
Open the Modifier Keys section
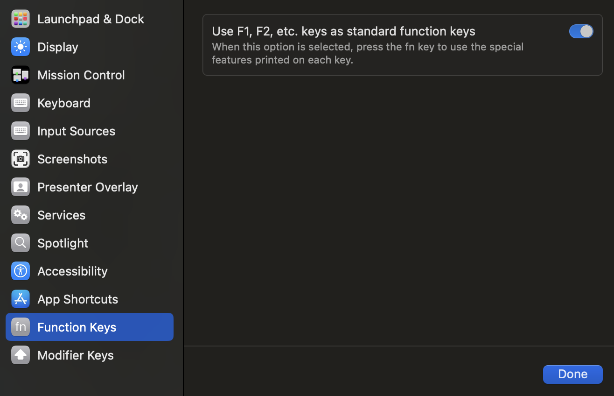[x=90, y=355]
